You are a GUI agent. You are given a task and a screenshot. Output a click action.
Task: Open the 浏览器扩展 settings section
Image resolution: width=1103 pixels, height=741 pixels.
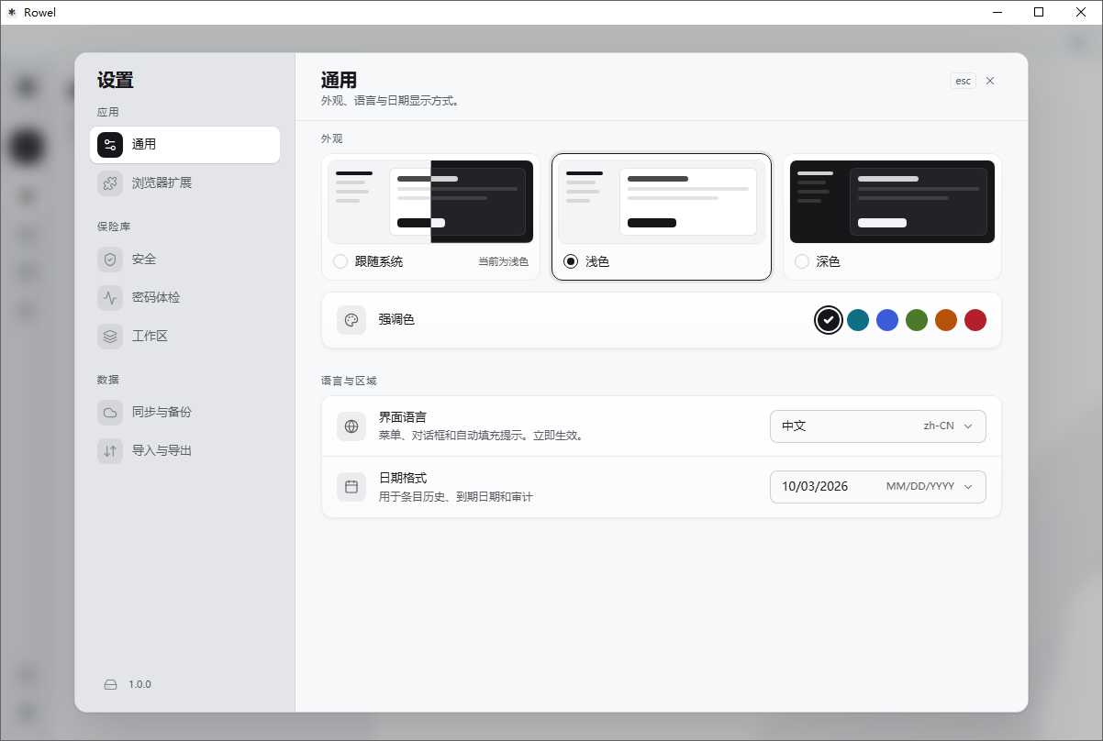[184, 183]
